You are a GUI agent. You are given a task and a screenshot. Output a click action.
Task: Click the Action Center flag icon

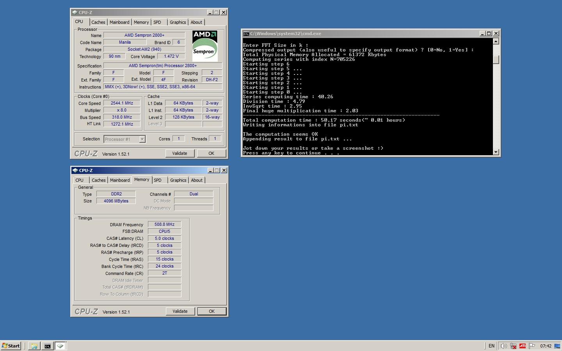click(532, 346)
